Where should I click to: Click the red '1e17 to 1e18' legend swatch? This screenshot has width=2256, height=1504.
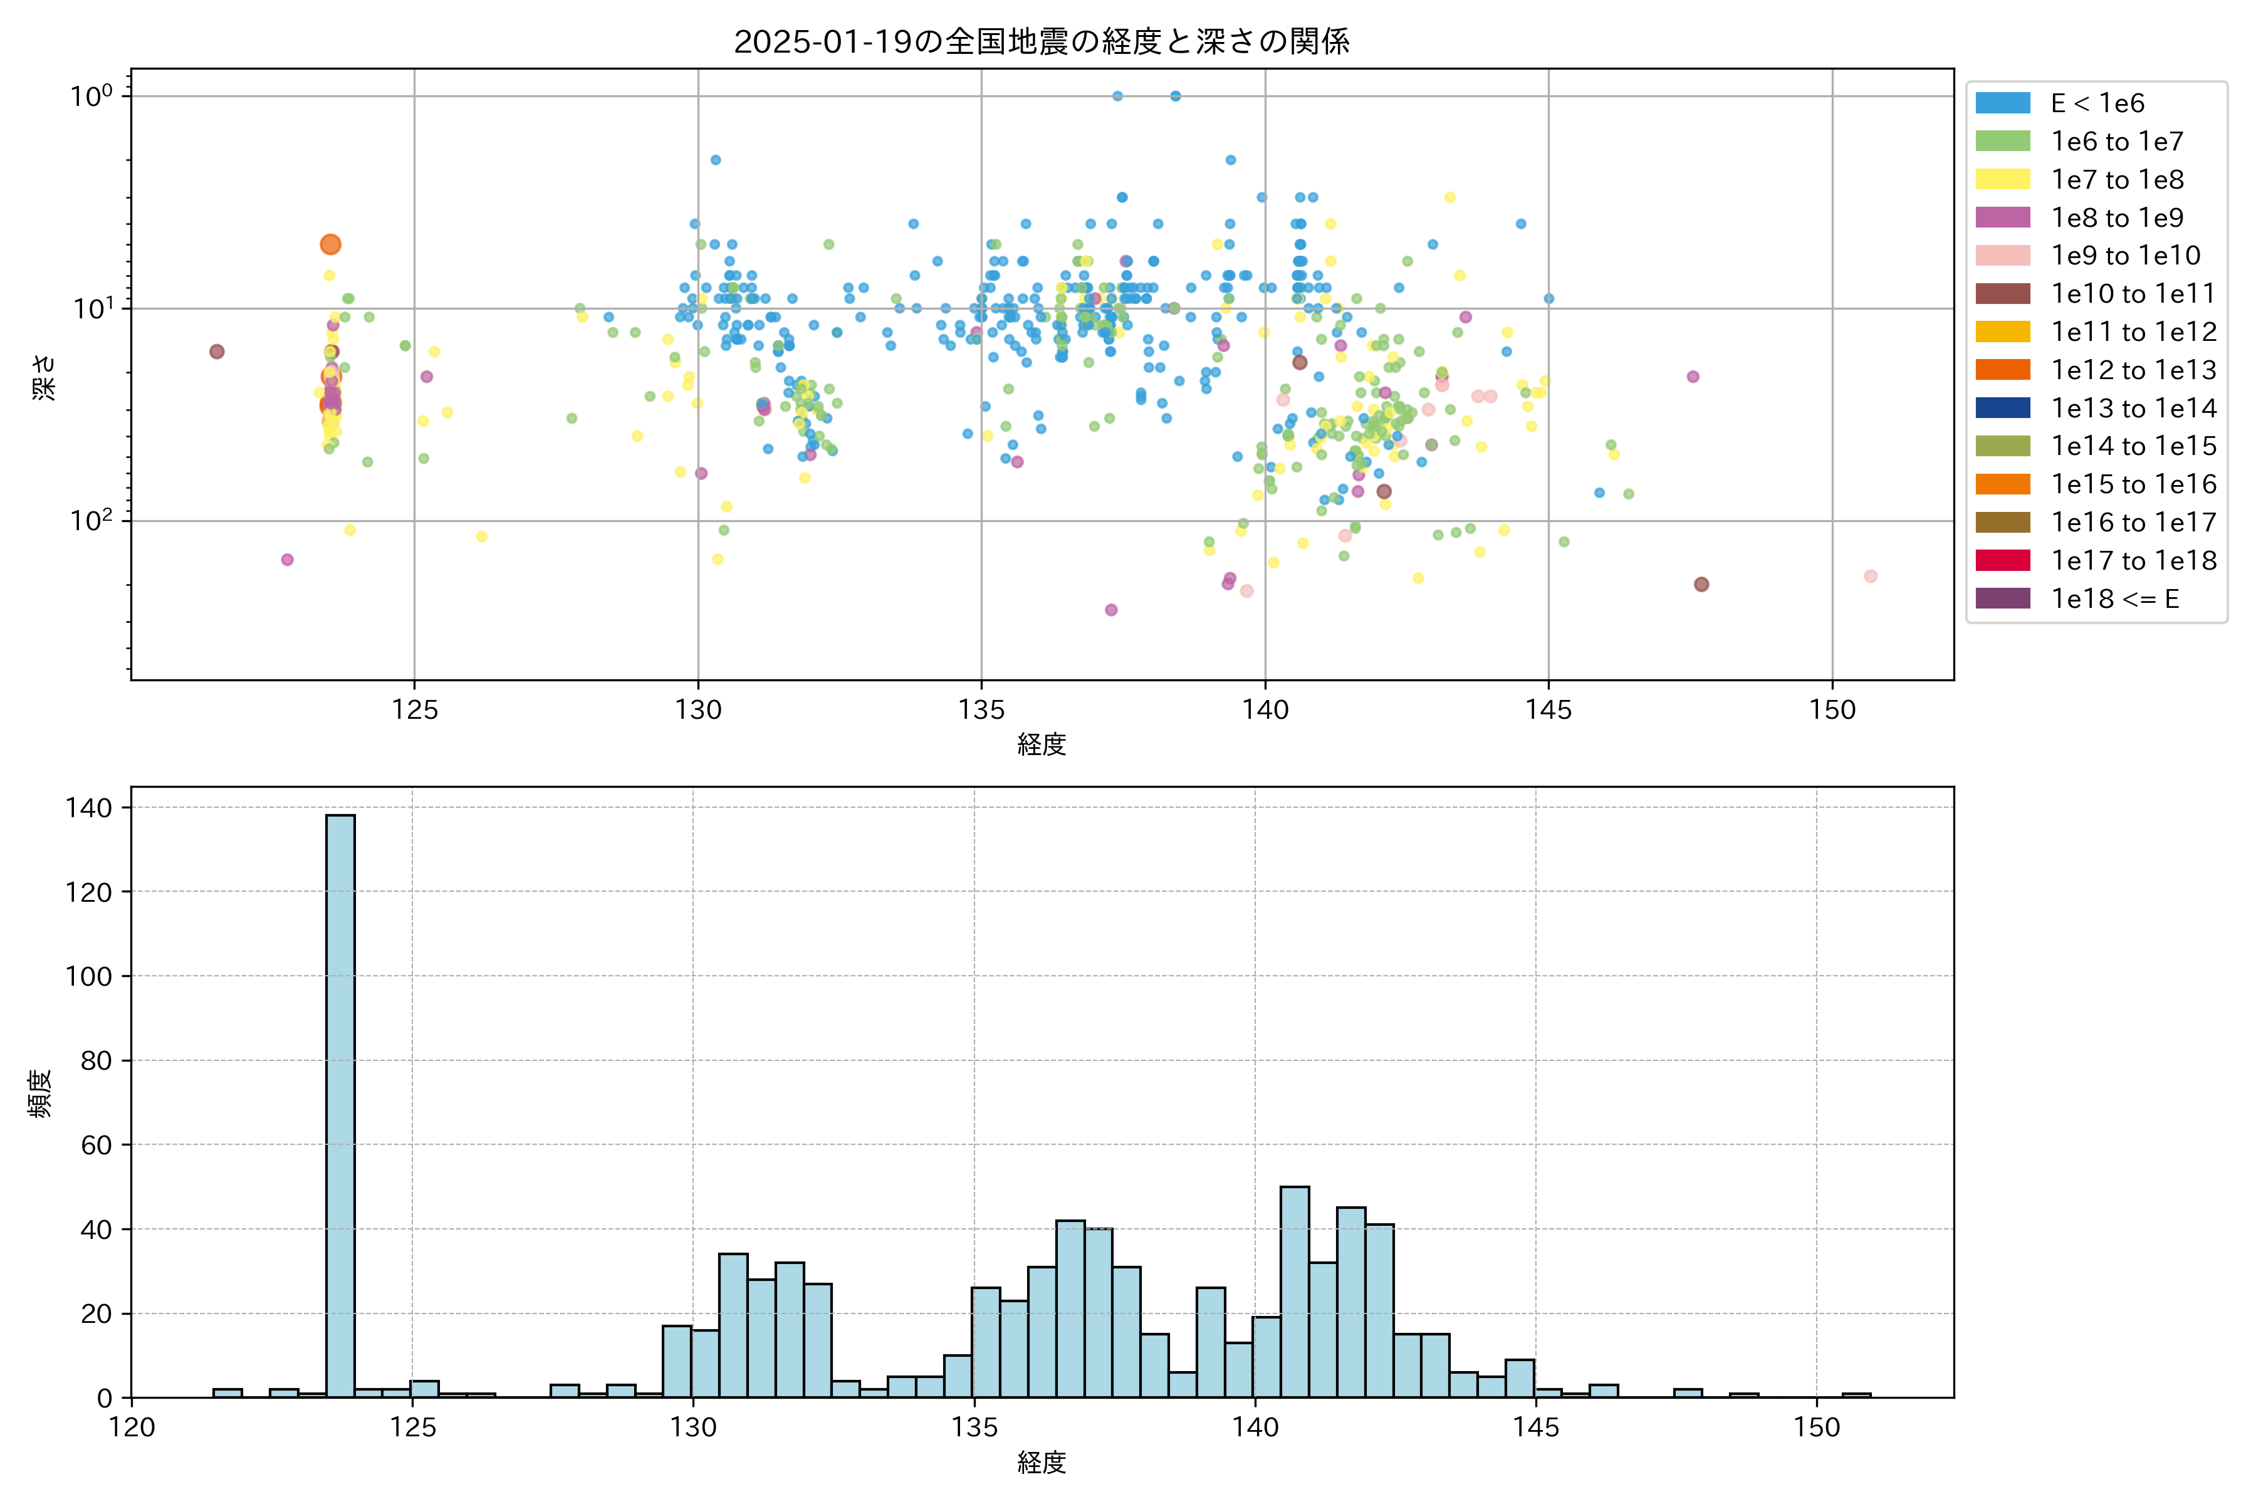pyautogui.click(x=2002, y=560)
